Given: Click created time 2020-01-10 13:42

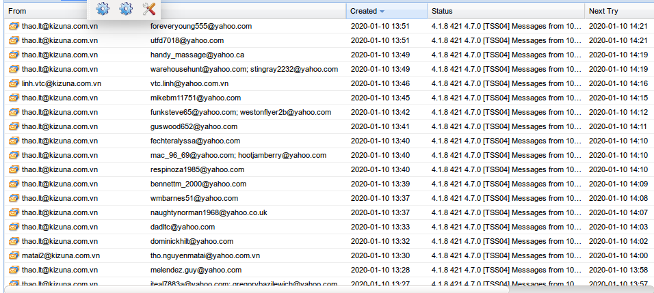Looking at the screenshot, I should (380, 113).
